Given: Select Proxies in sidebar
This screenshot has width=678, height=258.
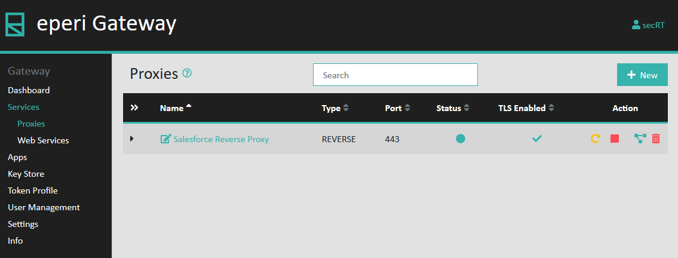Looking at the screenshot, I should pos(31,124).
